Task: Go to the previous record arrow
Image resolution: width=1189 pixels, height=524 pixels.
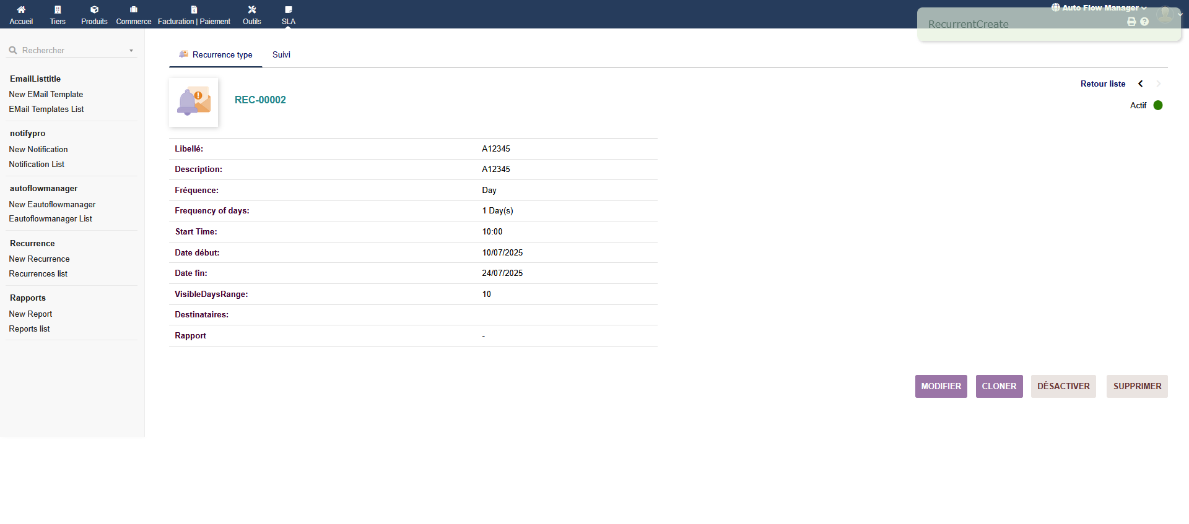Action: click(1140, 84)
